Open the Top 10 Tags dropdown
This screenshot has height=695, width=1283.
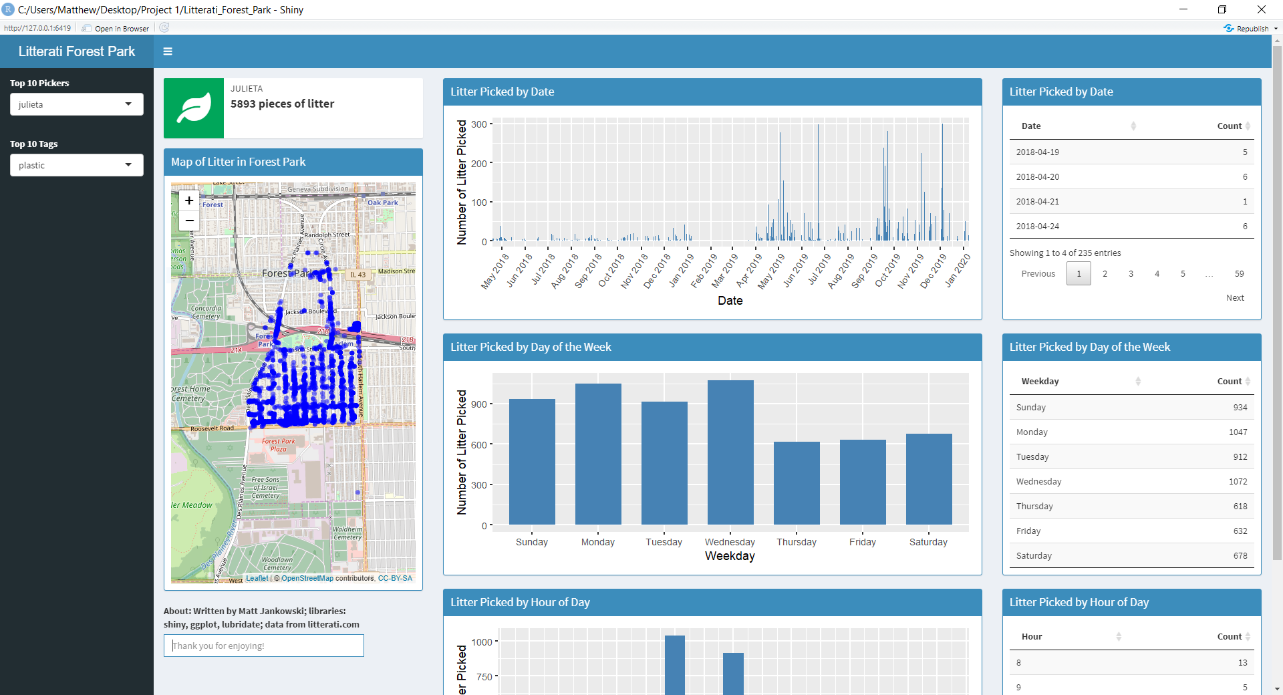[x=77, y=165]
